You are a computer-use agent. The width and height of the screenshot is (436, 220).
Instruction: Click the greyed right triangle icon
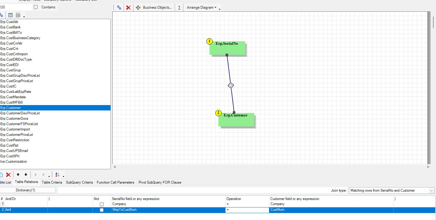[36, 175]
